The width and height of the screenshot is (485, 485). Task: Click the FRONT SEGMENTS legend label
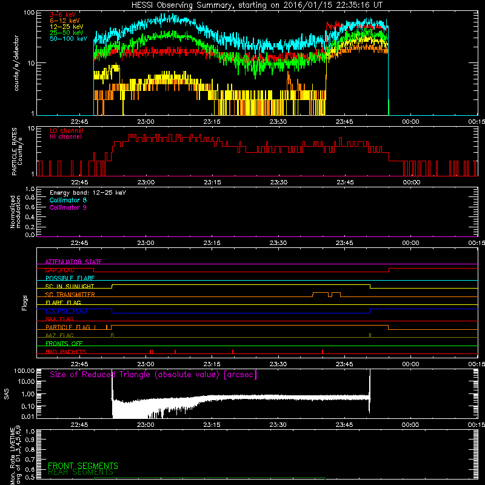click(x=83, y=466)
